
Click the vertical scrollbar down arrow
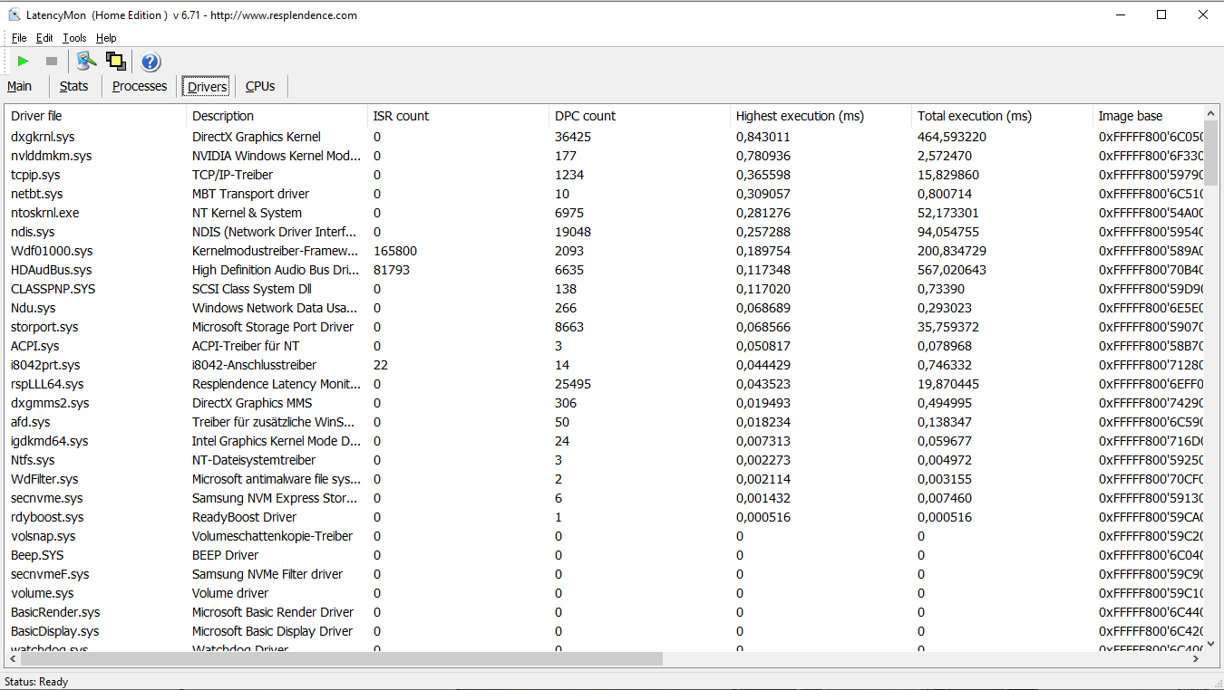(x=1210, y=645)
